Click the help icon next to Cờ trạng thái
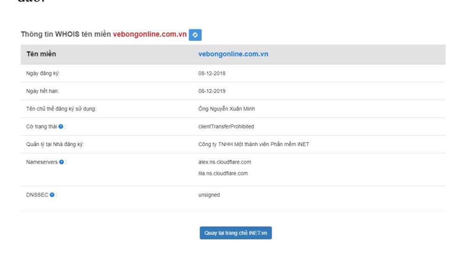Image resolution: width=450 pixels, height=264 pixels. click(x=61, y=127)
